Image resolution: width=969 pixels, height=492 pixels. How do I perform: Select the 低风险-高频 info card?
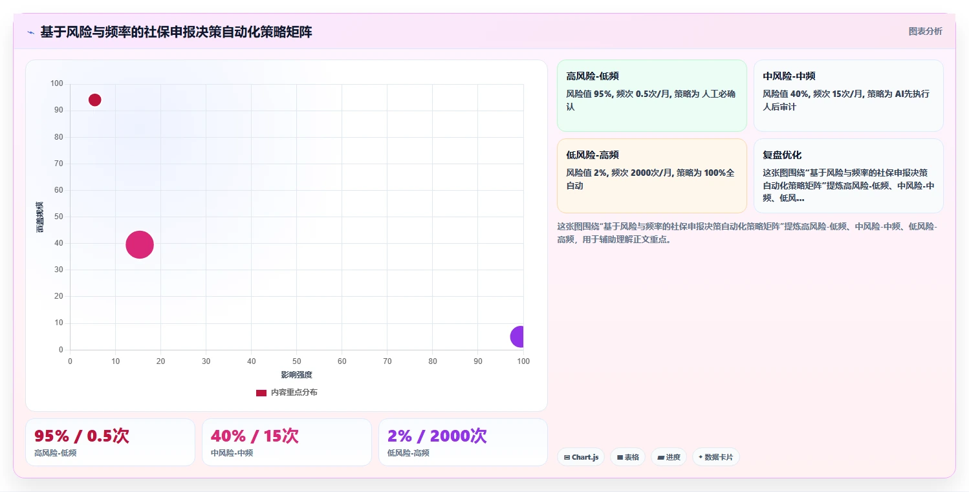click(x=651, y=175)
